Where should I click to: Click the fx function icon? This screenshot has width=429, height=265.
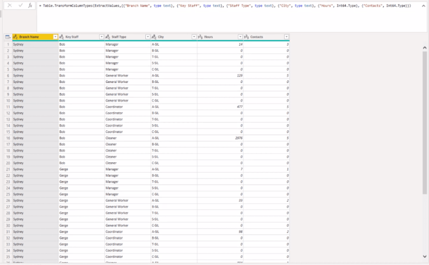(x=30, y=5)
